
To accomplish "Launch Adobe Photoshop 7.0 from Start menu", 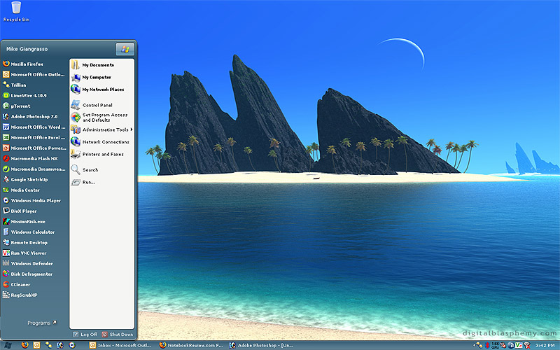I will pyautogui.click(x=30, y=116).
